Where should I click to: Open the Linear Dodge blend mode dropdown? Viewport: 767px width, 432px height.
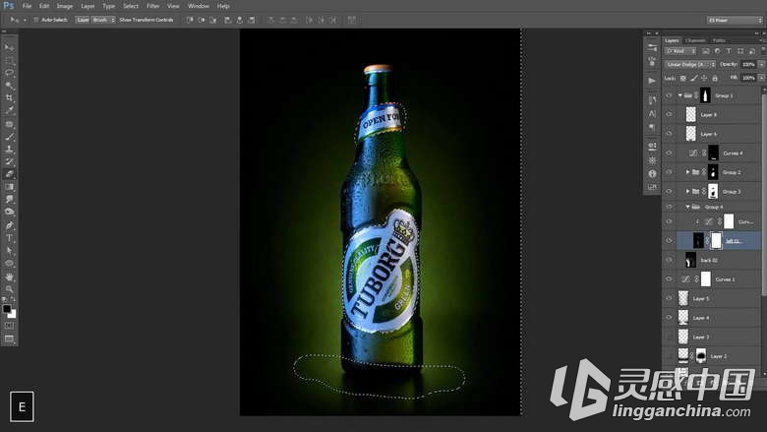(690, 65)
